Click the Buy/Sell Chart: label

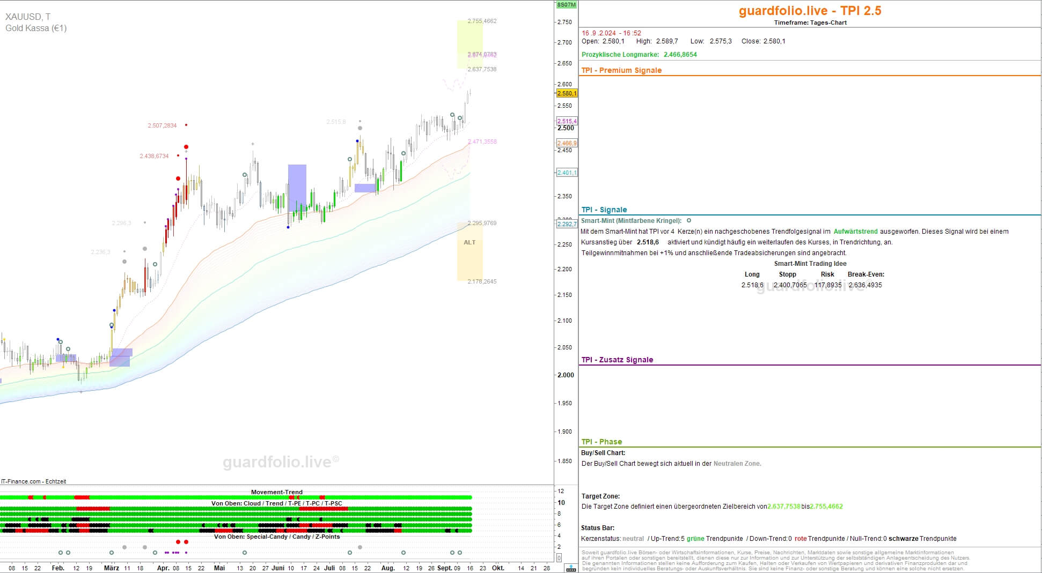point(603,453)
